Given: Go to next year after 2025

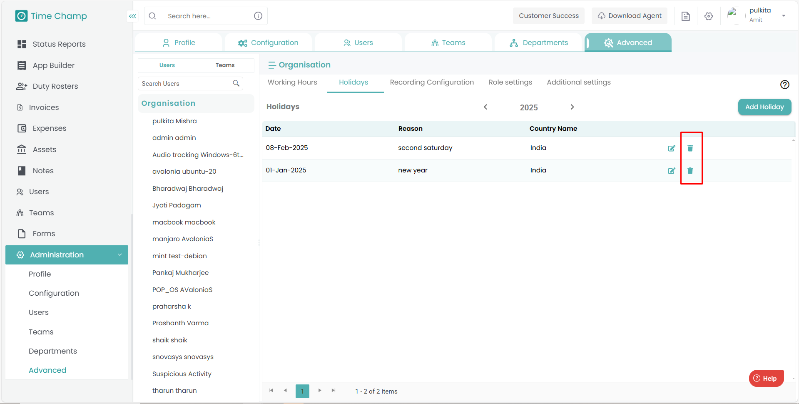Looking at the screenshot, I should click(572, 107).
